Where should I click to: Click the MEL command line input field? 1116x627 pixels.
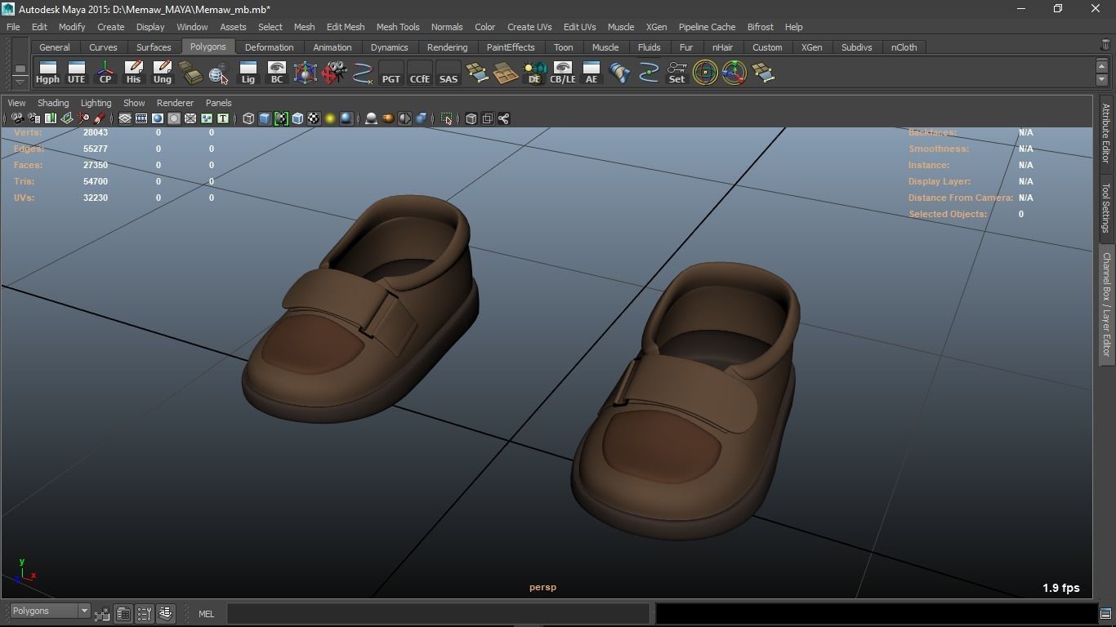click(x=438, y=614)
